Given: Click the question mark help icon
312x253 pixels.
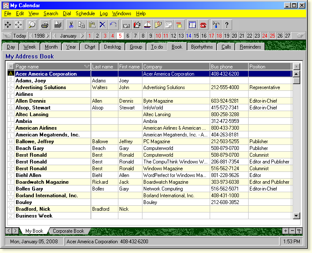Looking at the screenshot, I should point(227,25).
